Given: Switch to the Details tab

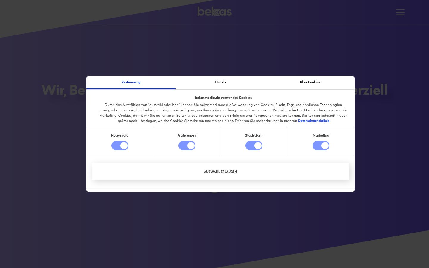Looking at the screenshot, I should pyautogui.click(x=220, y=82).
